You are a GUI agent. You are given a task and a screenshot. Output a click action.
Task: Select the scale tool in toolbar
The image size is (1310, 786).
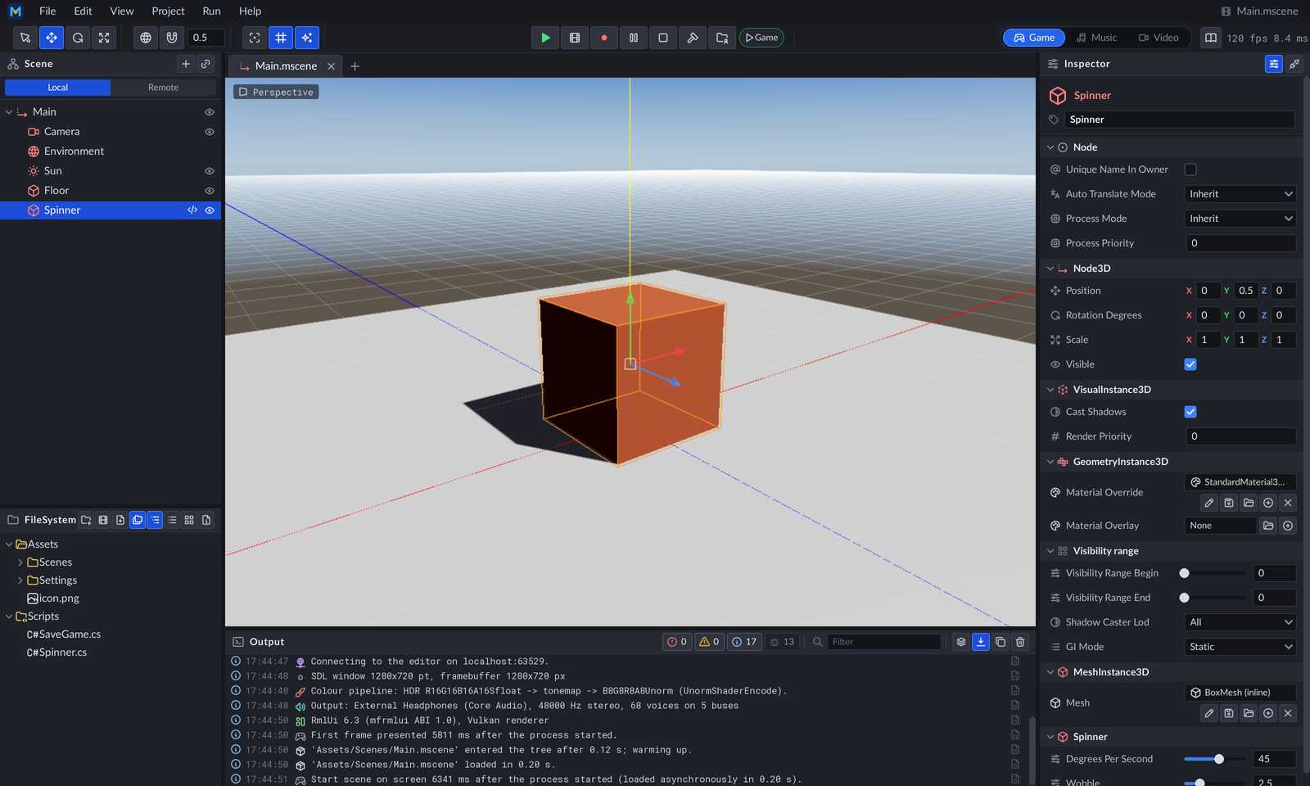click(x=104, y=38)
